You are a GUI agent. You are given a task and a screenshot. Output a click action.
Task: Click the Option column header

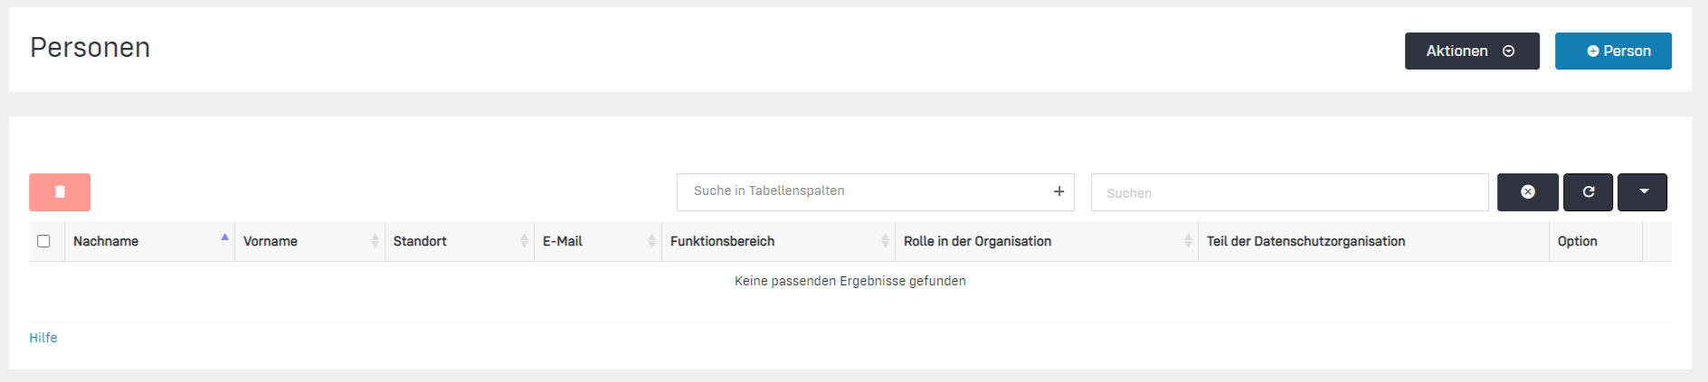[1577, 241]
